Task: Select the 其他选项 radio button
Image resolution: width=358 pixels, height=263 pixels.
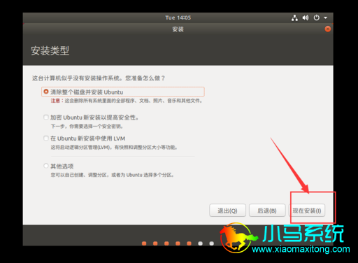Action: click(46, 166)
